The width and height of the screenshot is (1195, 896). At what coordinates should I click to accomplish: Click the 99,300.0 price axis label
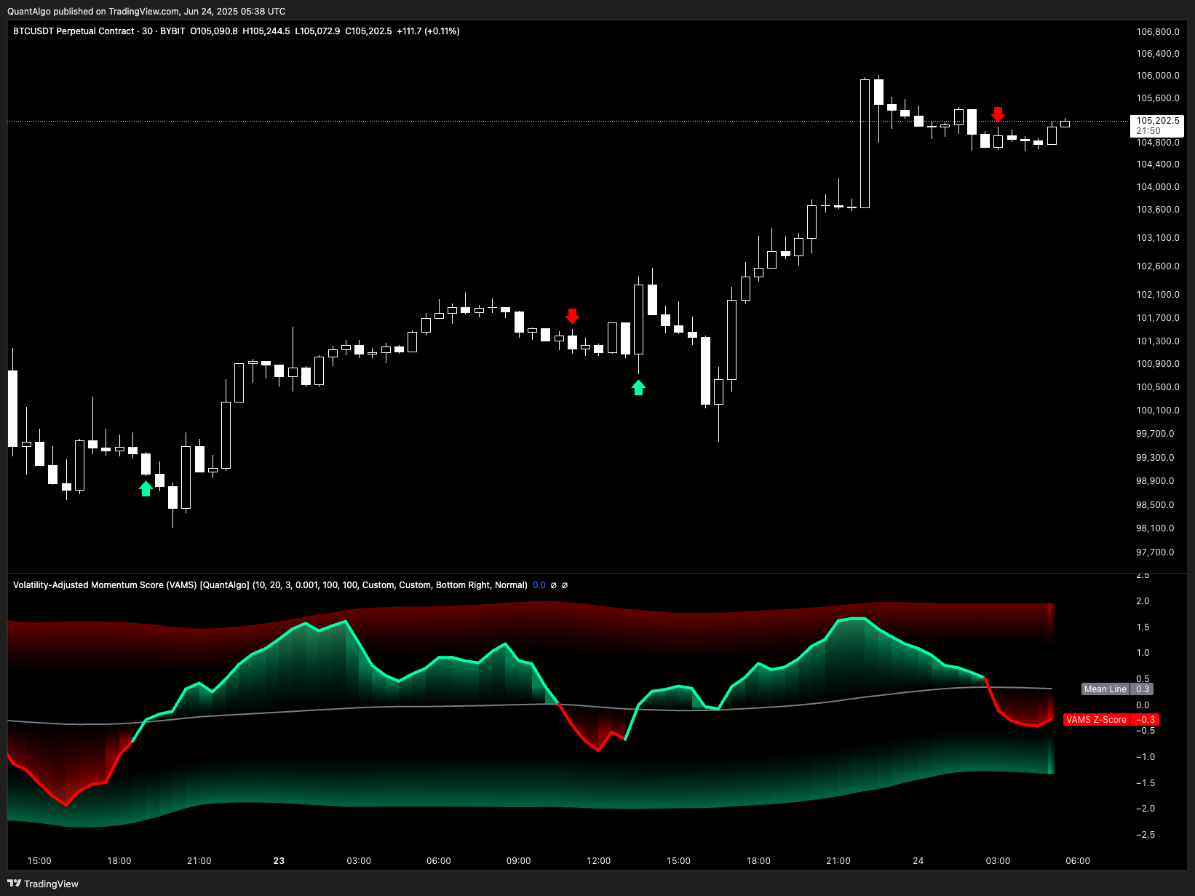tap(1155, 458)
